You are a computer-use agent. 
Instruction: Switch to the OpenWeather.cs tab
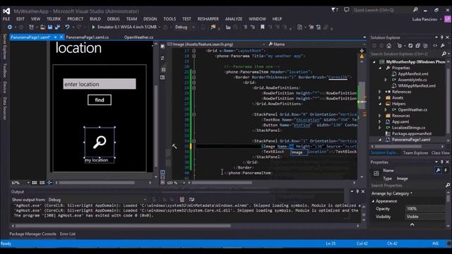point(138,37)
